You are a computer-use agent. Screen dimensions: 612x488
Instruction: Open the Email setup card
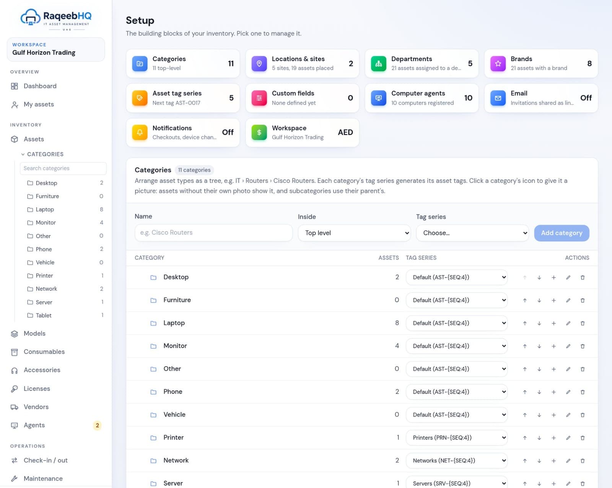(x=541, y=98)
